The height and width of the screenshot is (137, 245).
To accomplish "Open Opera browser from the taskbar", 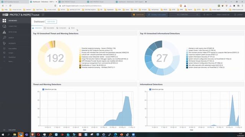I will (x=38, y=134).
